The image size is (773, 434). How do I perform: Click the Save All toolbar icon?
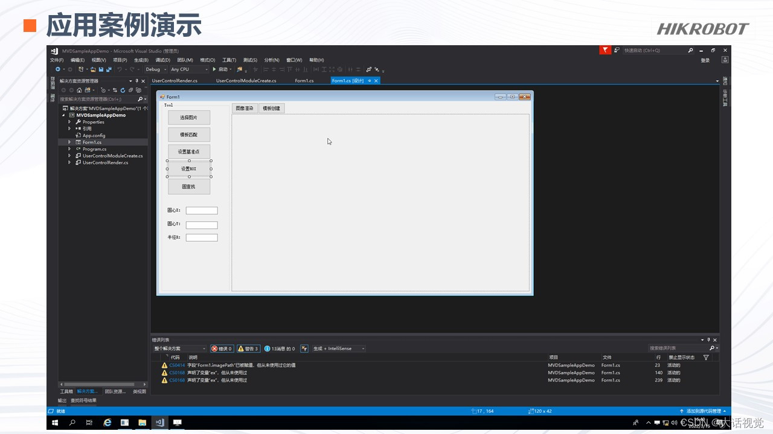[x=109, y=69]
